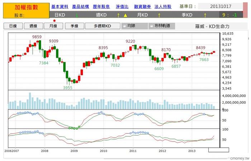Click the 季KD label
The width and height of the screenshot is (251, 161).
click(x=187, y=15)
